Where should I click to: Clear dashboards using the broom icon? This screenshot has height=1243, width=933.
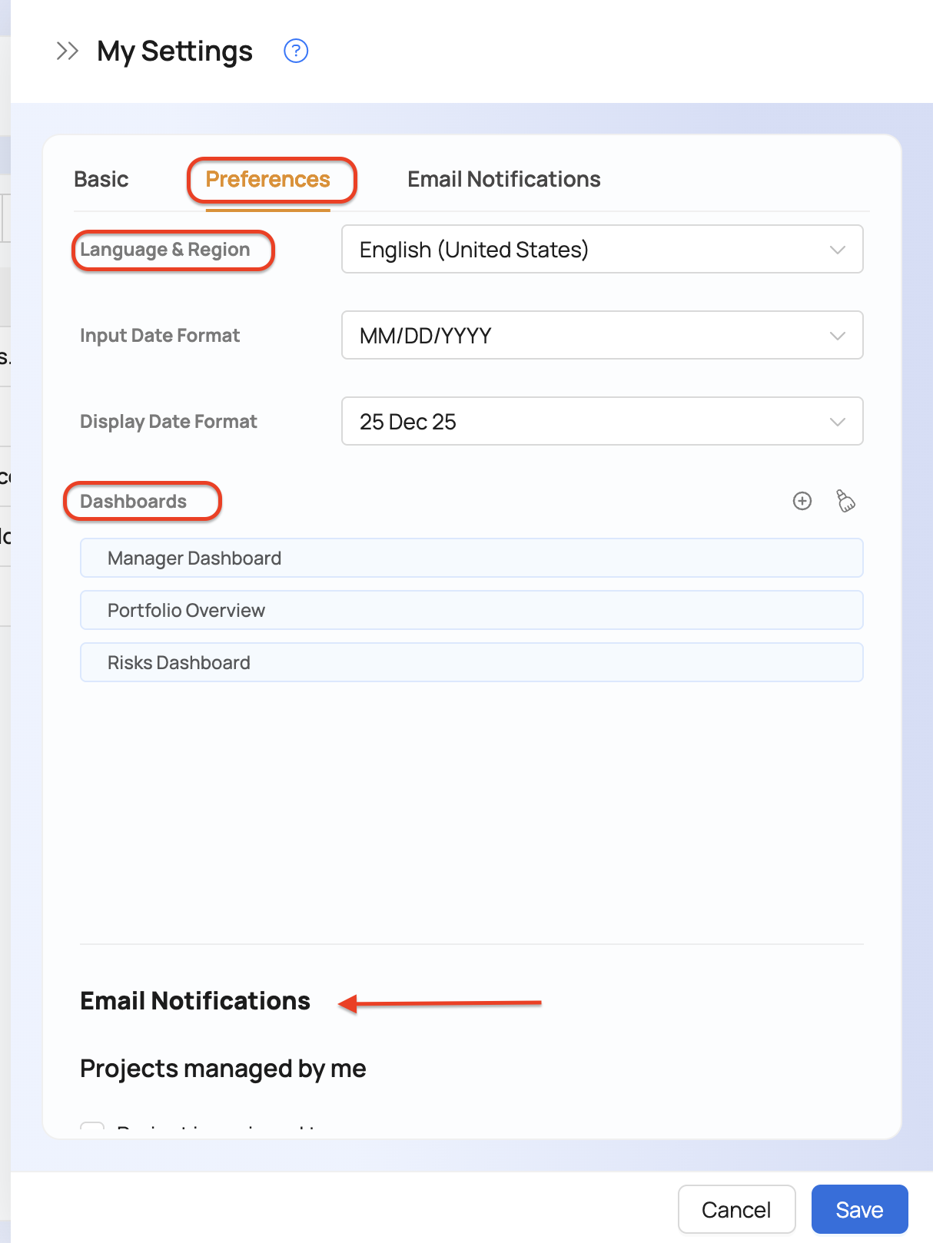tap(845, 501)
